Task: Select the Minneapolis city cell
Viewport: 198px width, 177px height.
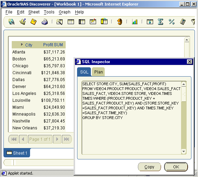Action: (24, 114)
